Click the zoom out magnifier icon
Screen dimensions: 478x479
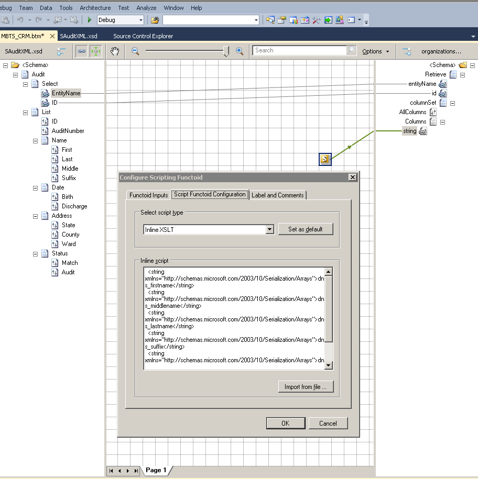(x=135, y=51)
